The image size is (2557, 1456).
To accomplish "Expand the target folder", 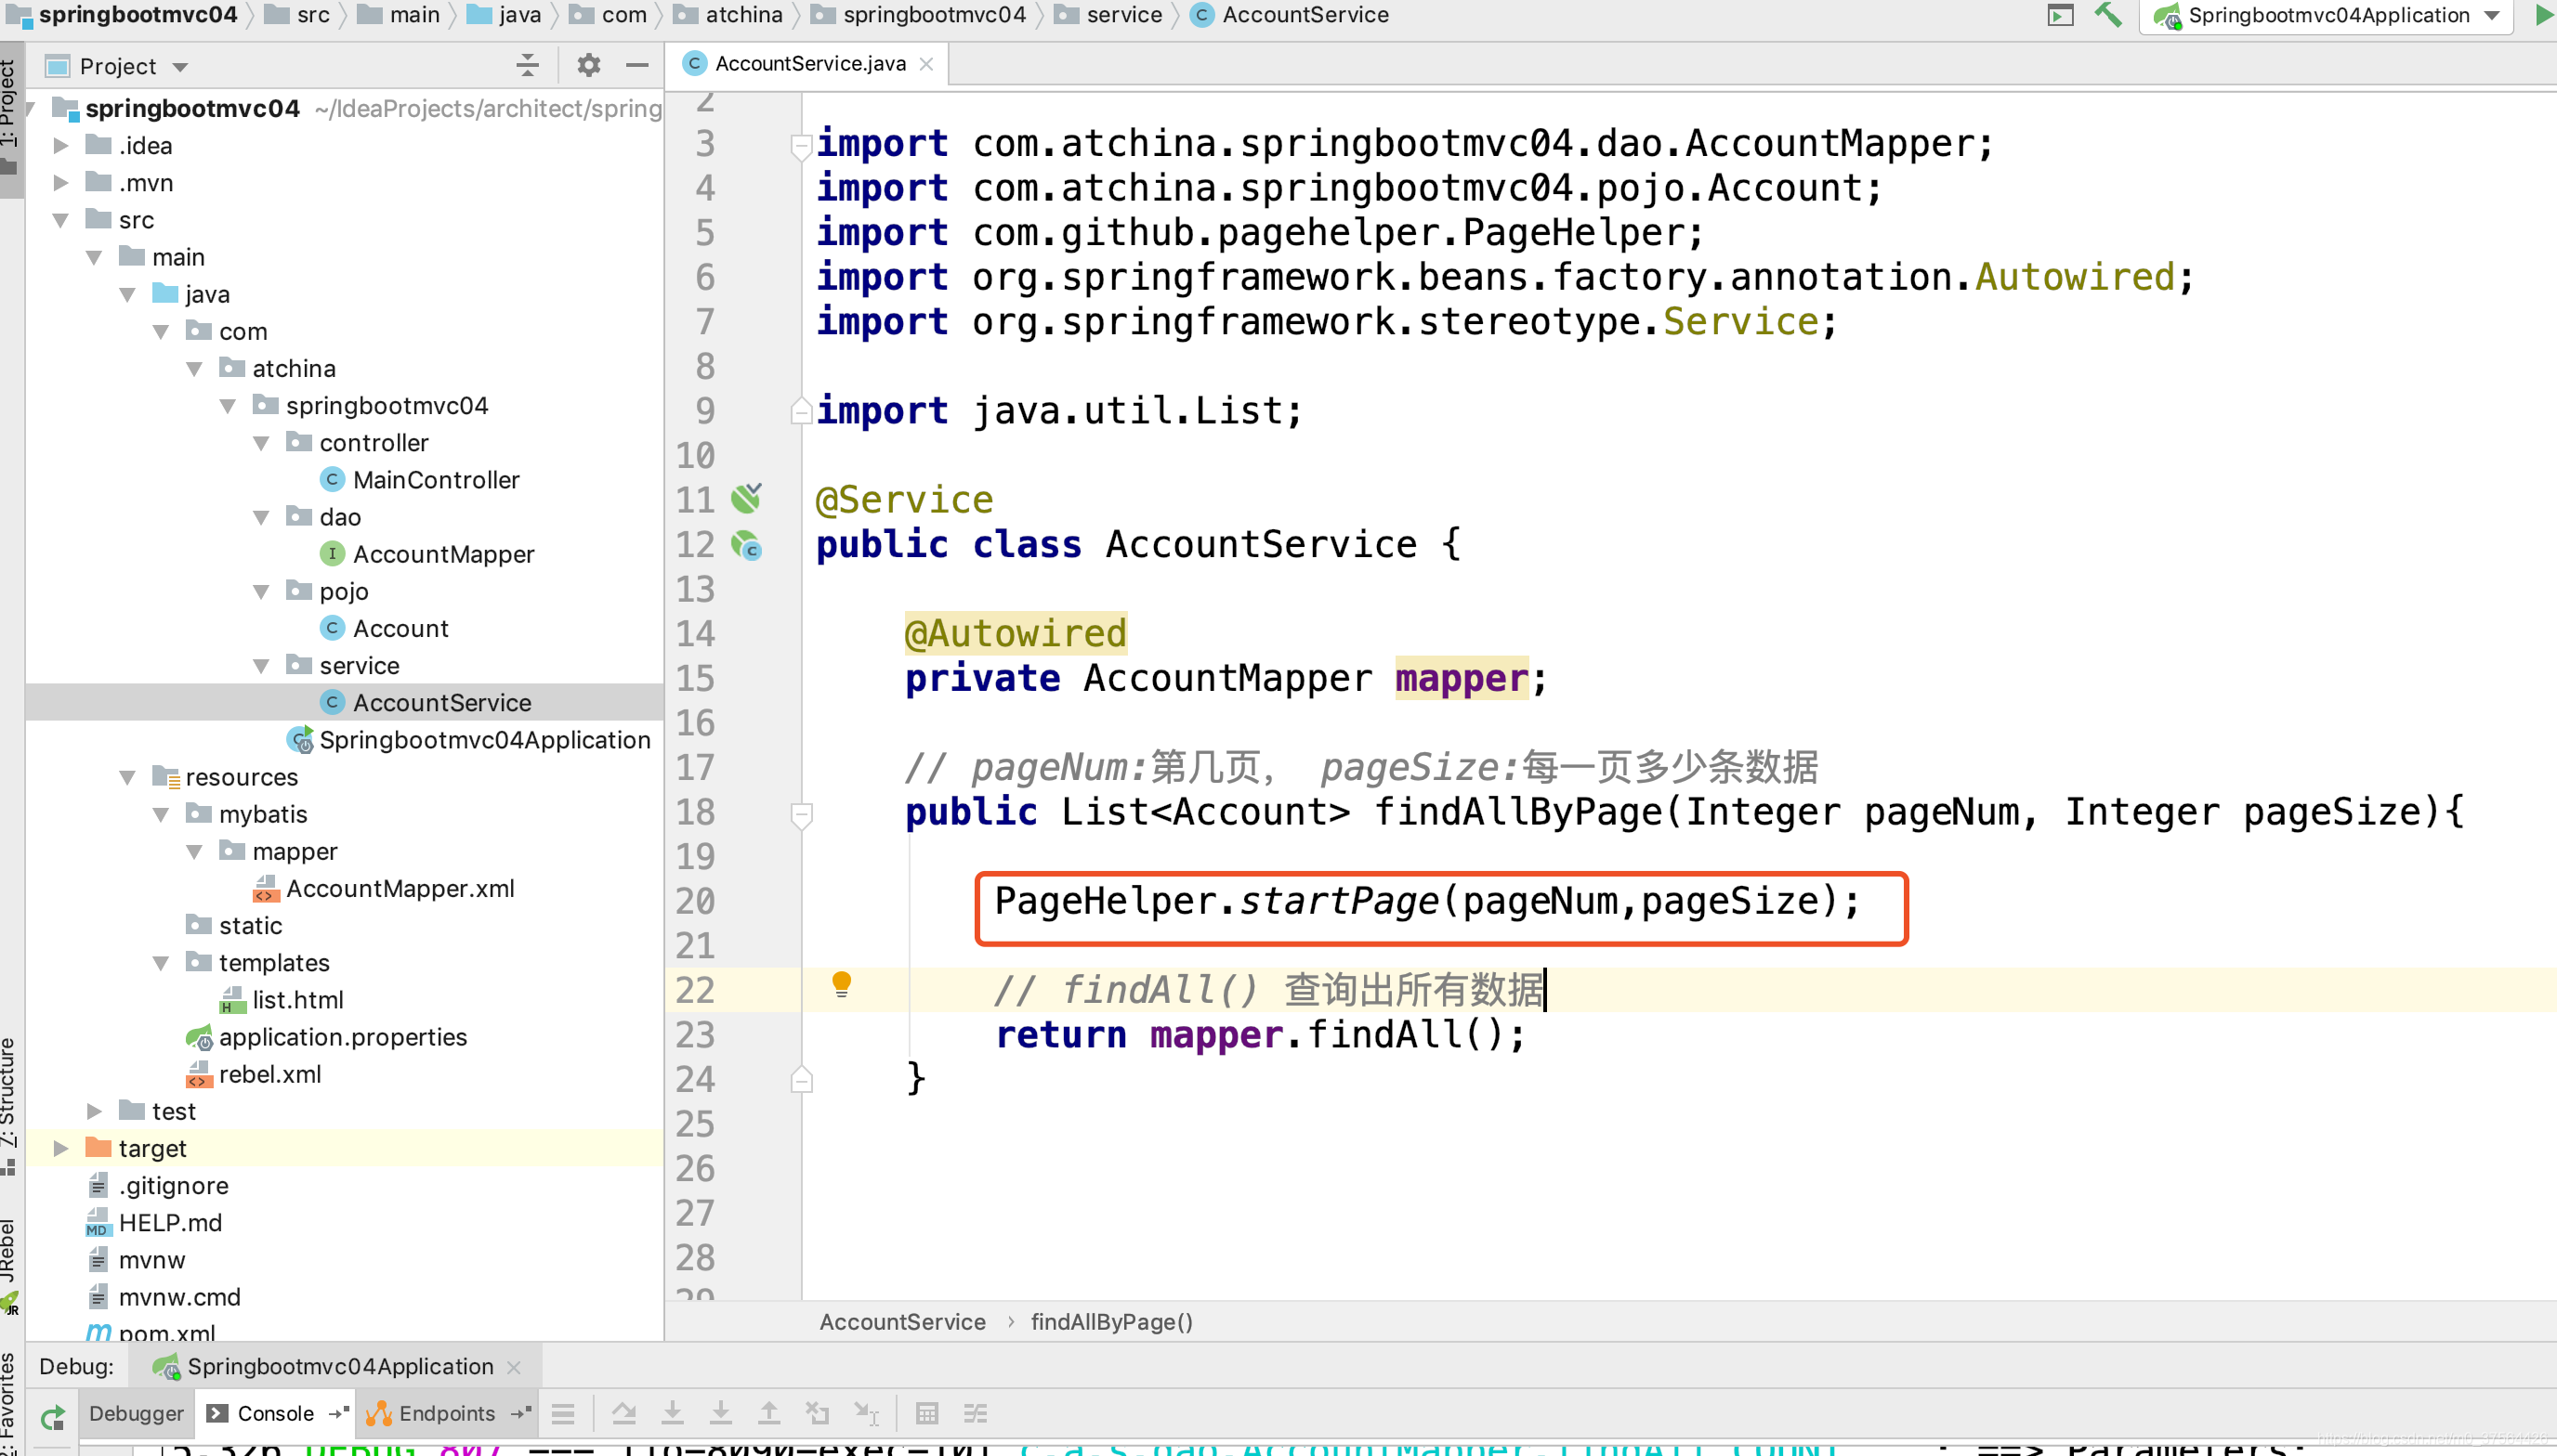I will 60,1148.
